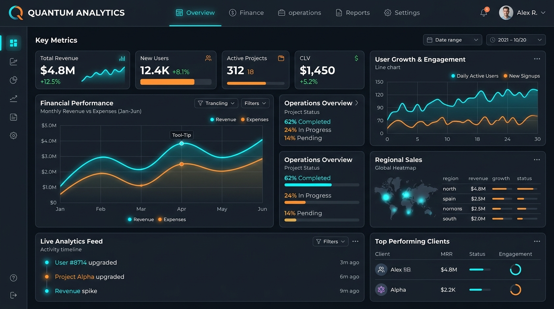This screenshot has width=554, height=309.
Task: Click the Alex R. profile photo
Action: 506,13
